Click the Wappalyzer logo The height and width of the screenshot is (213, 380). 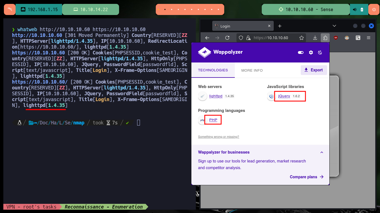220,52
